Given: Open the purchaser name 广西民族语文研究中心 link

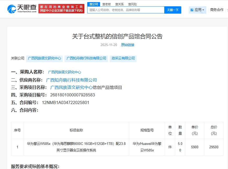Looking at the screenshot, I should pyautogui.click(x=65, y=72).
